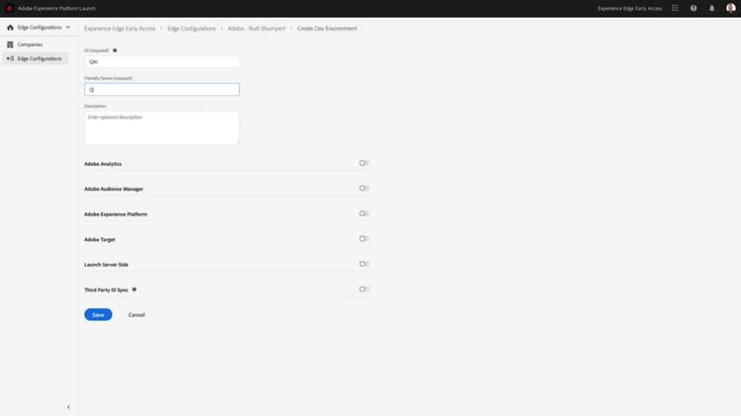Open the user profile avatar

(730, 8)
